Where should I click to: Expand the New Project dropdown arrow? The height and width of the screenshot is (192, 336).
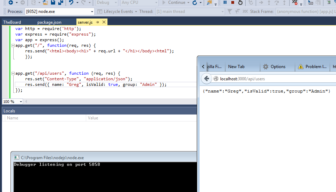tap(39, 2)
